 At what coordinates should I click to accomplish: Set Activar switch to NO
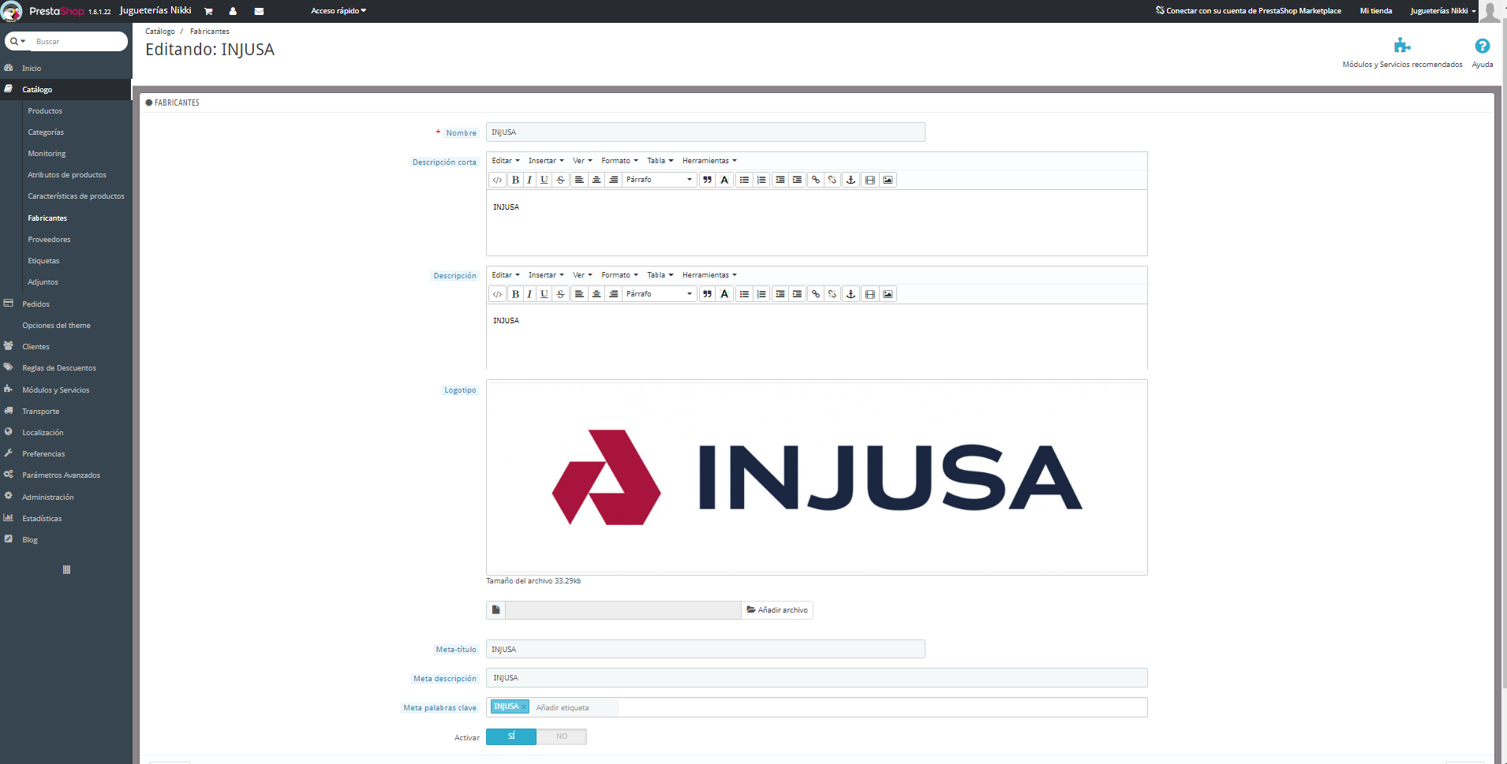tap(562, 736)
